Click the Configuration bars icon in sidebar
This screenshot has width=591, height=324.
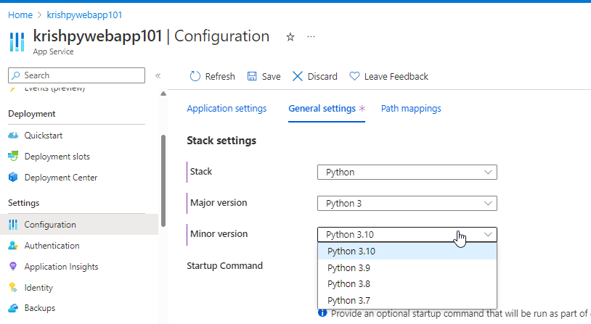coord(13,225)
